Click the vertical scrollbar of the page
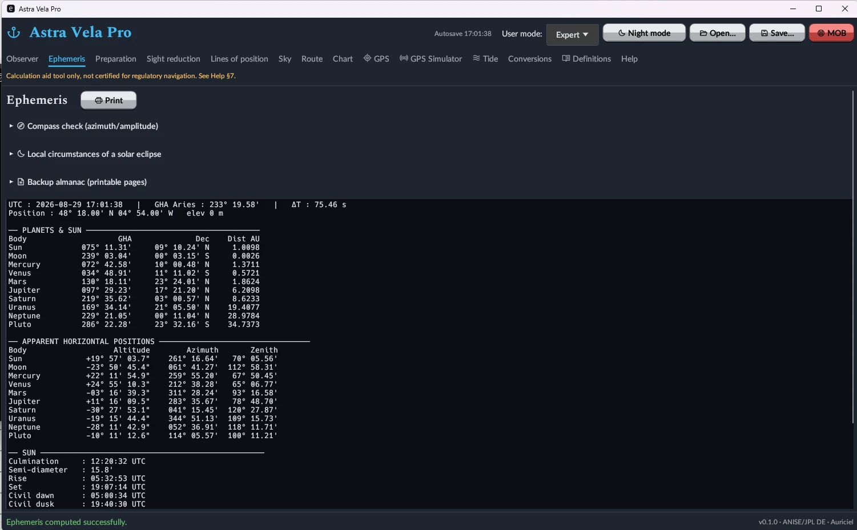This screenshot has height=530, width=857. (853, 257)
